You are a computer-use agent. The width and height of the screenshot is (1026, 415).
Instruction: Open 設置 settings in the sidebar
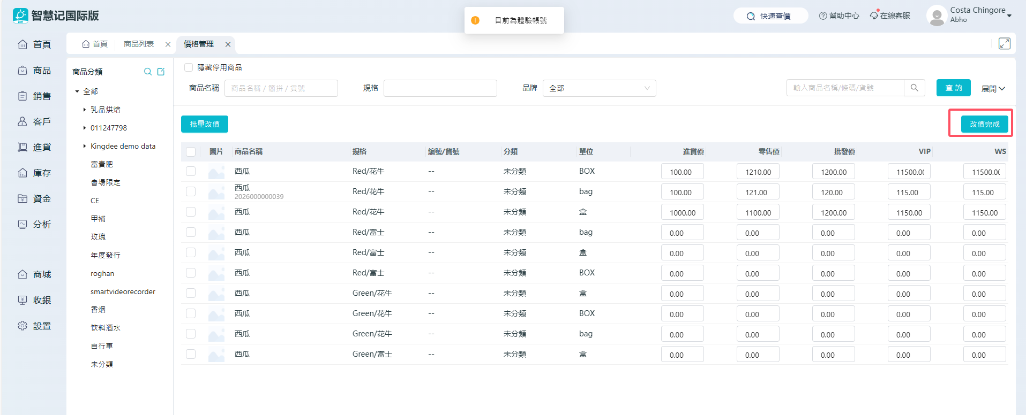coord(35,326)
